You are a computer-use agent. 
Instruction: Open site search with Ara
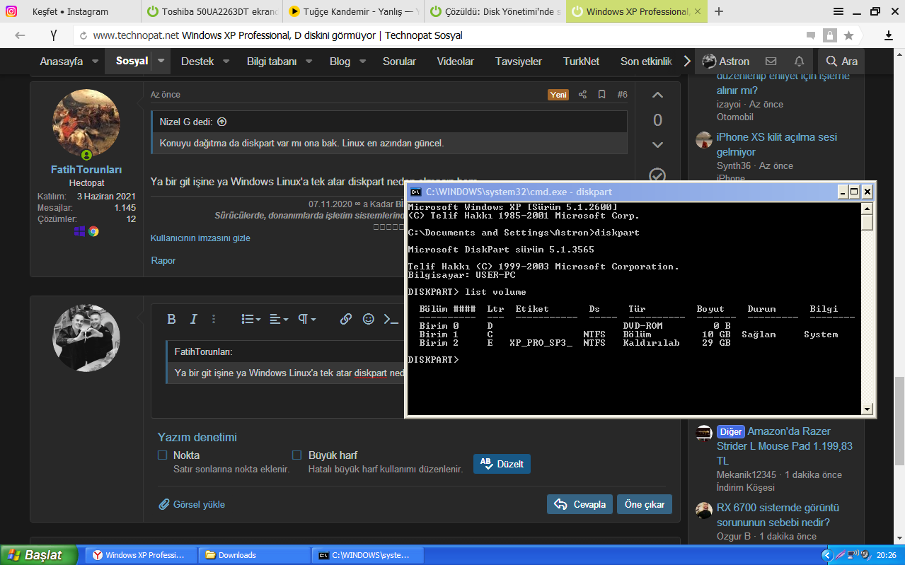tap(841, 62)
